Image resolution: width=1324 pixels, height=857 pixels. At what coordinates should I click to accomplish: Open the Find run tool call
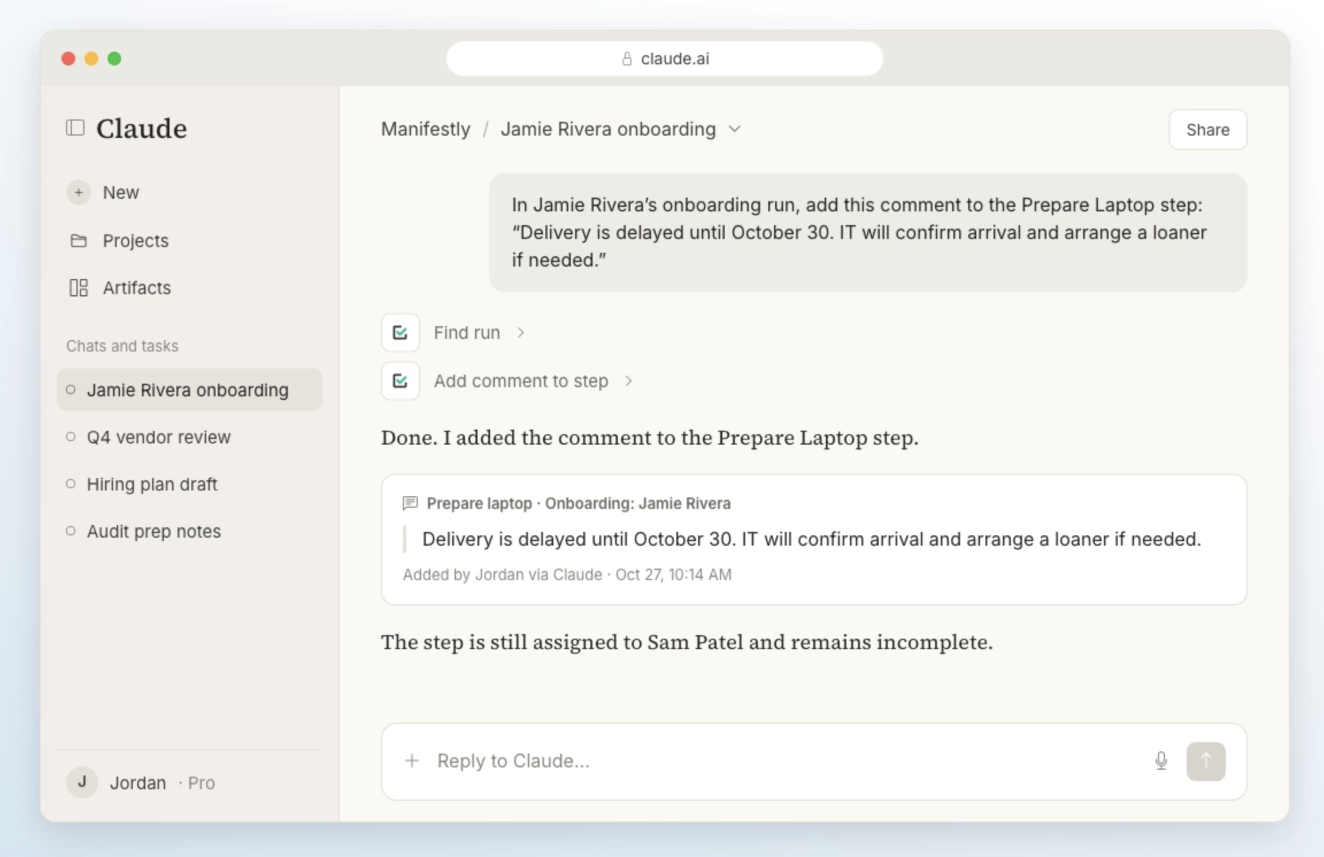(454, 333)
